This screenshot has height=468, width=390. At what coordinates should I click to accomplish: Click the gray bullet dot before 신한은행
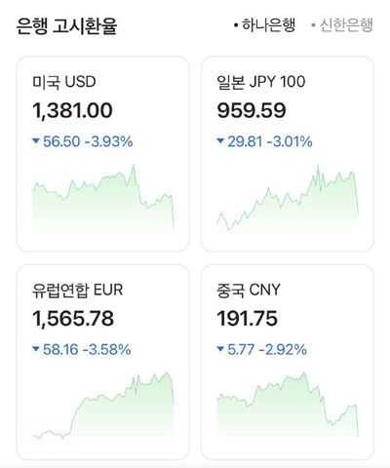(314, 25)
